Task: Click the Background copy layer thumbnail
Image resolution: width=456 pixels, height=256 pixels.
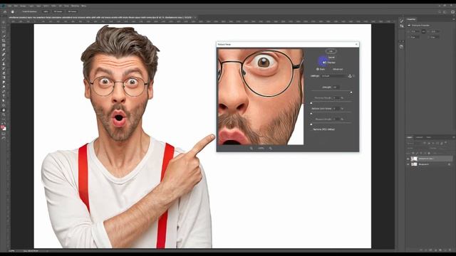Action: [x=414, y=159]
